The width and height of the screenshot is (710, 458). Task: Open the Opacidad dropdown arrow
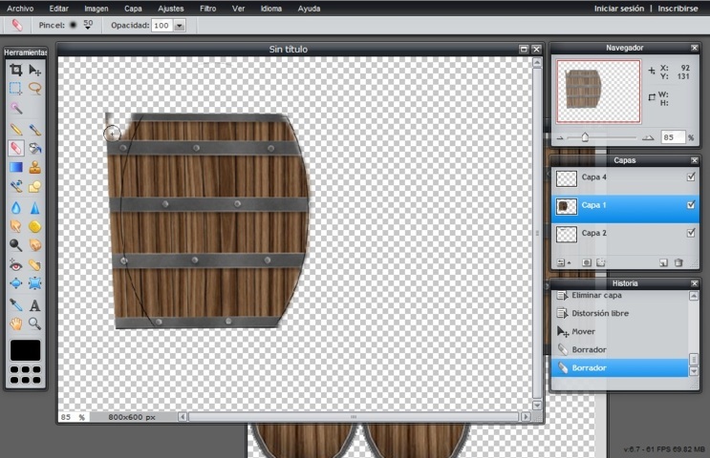[180, 25]
